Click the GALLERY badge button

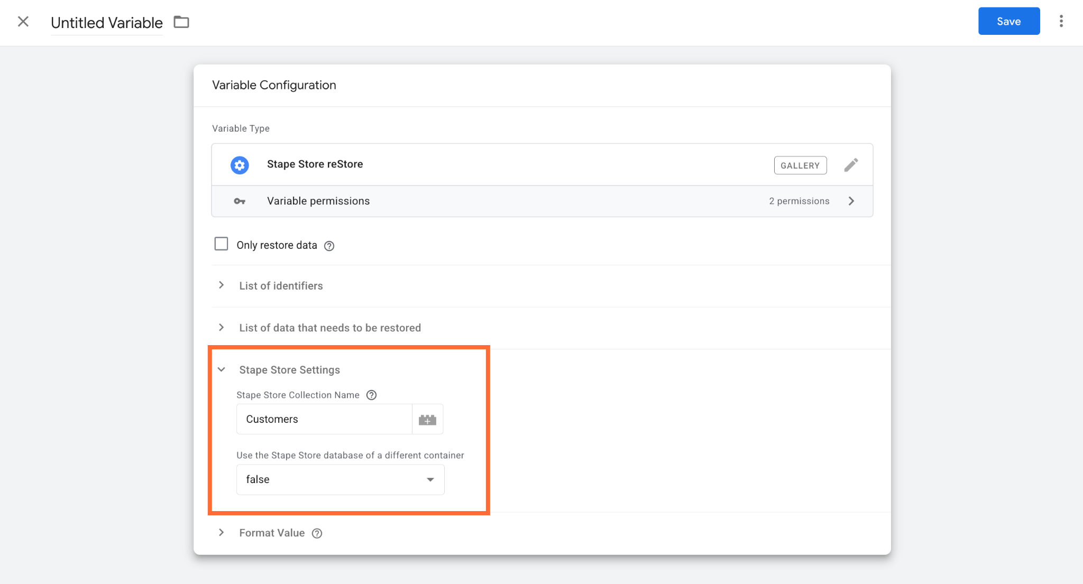click(x=800, y=165)
